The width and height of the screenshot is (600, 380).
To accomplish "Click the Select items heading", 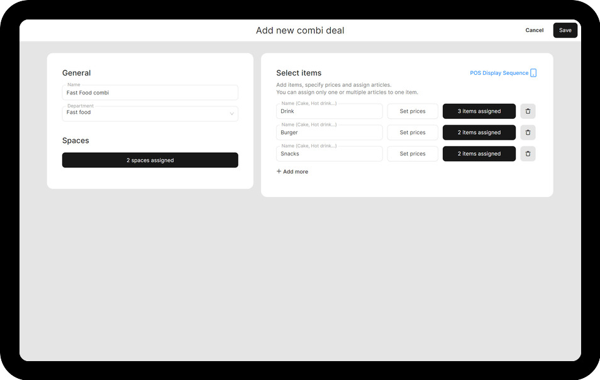I will tap(299, 73).
